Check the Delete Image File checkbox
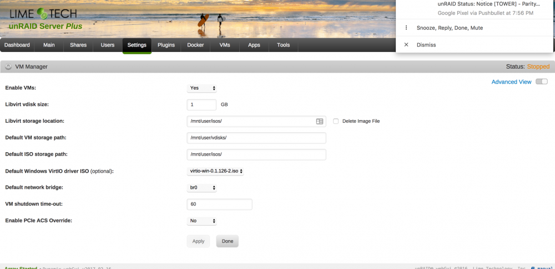This screenshot has height=269, width=555. 336,121
